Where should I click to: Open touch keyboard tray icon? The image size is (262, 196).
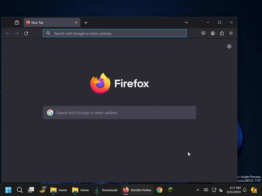pos(206,190)
